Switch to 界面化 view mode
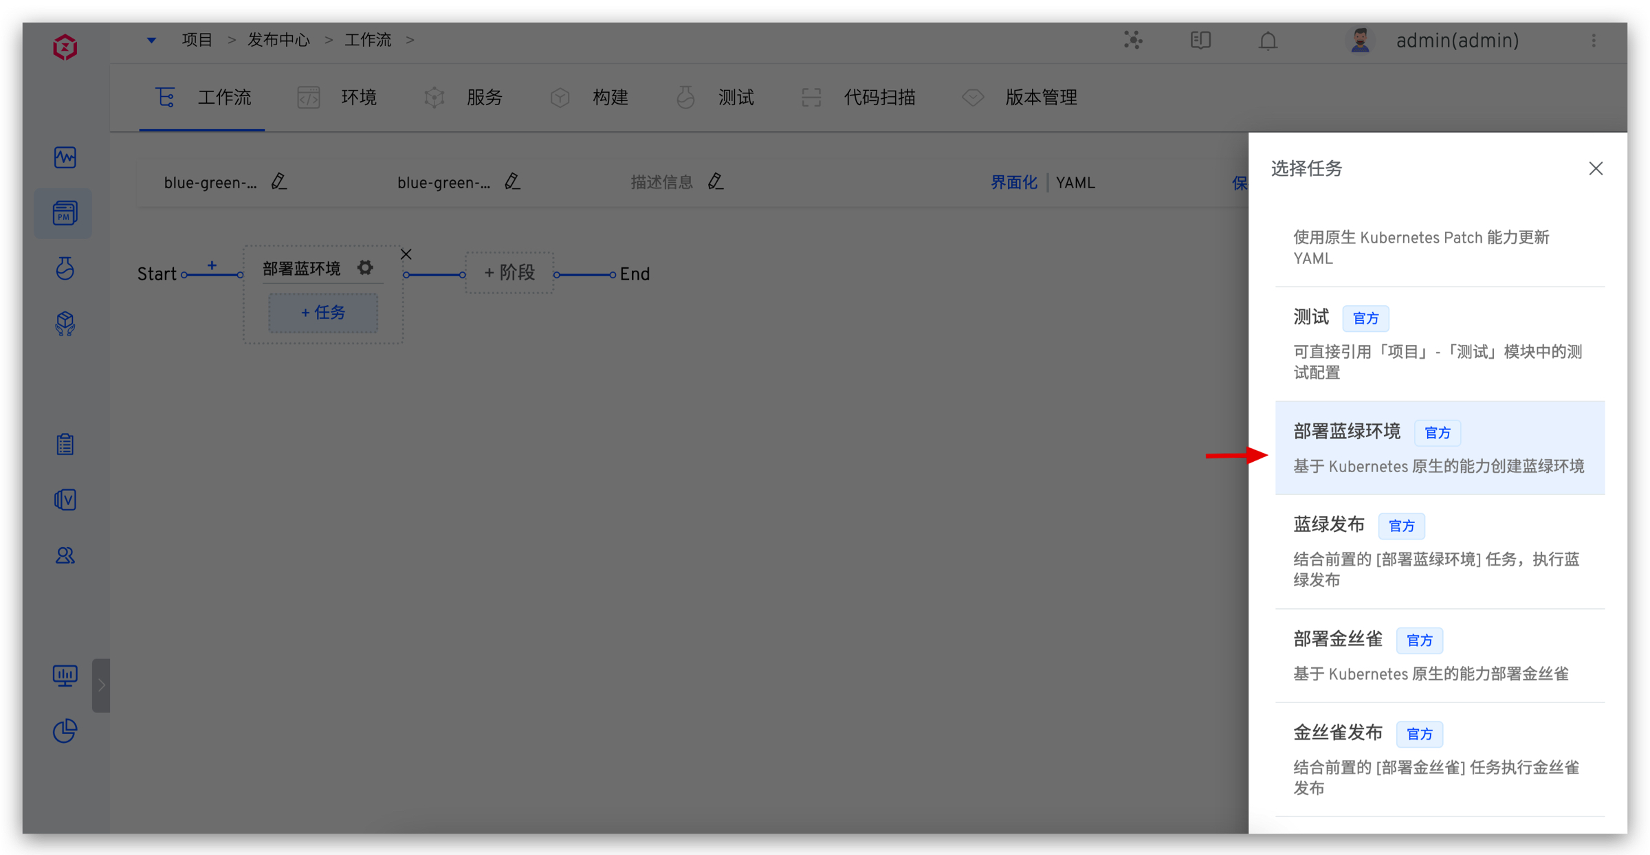This screenshot has width=1650, height=855. (1013, 183)
